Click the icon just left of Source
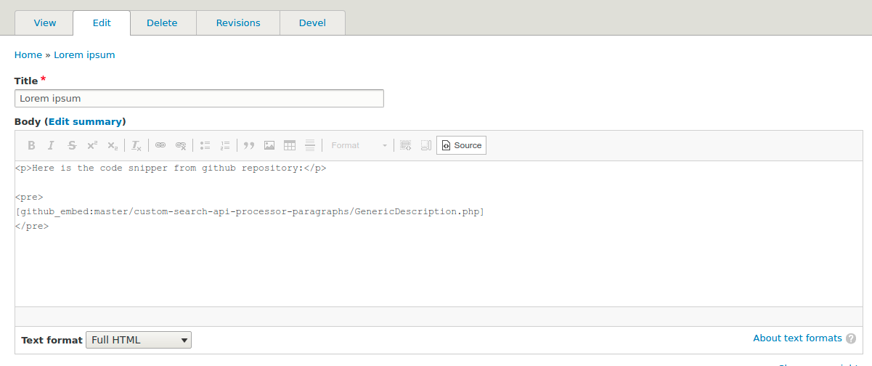Screen dimensions: 872x366 pyautogui.click(x=426, y=145)
